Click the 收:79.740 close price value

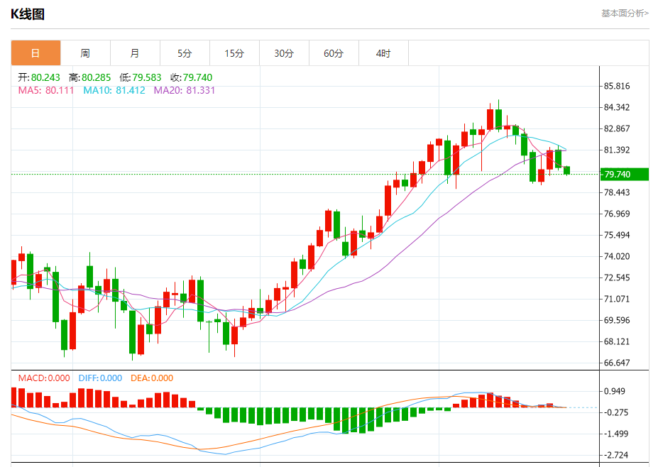(x=192, y=77)
